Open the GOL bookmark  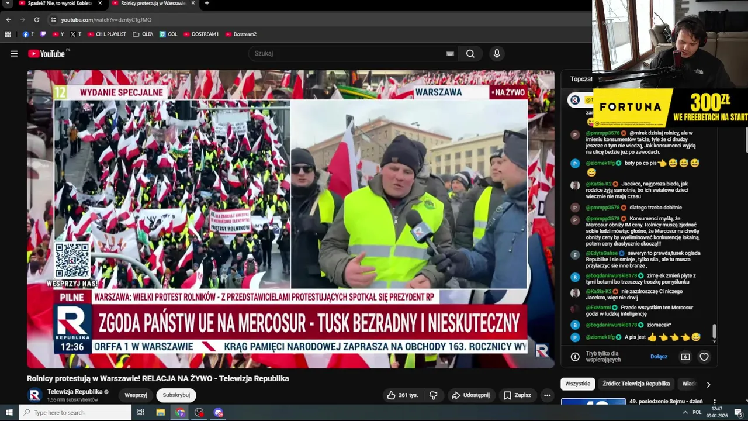(168, 34)
